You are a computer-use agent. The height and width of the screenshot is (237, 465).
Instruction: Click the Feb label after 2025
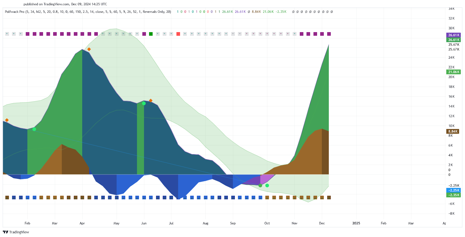point(384,223)
